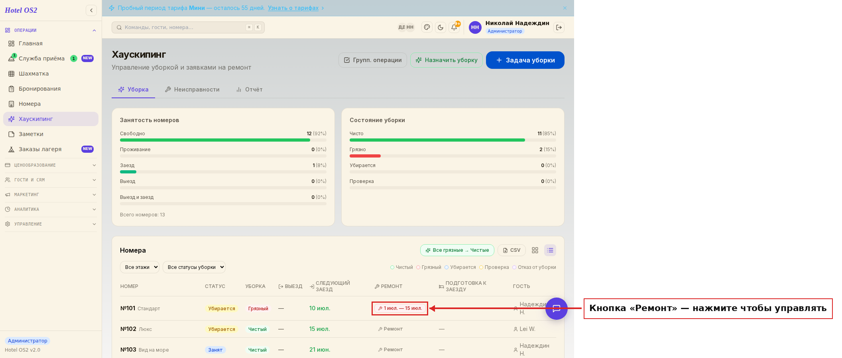The height and width of the screenshot is (358, 842).
Task: Export rooms via CSV button
Action: tap(511, 250)
